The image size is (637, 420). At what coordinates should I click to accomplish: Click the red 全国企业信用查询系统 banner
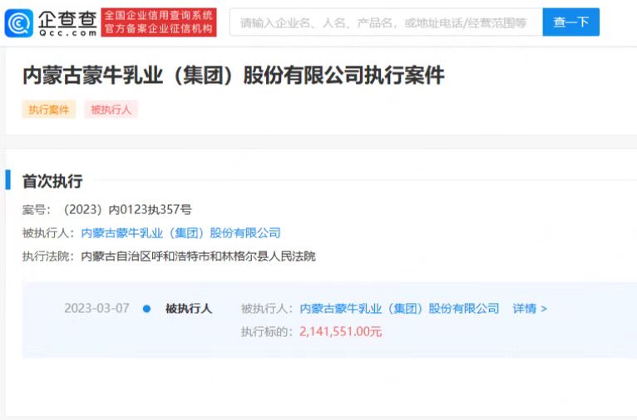point(159,22)
